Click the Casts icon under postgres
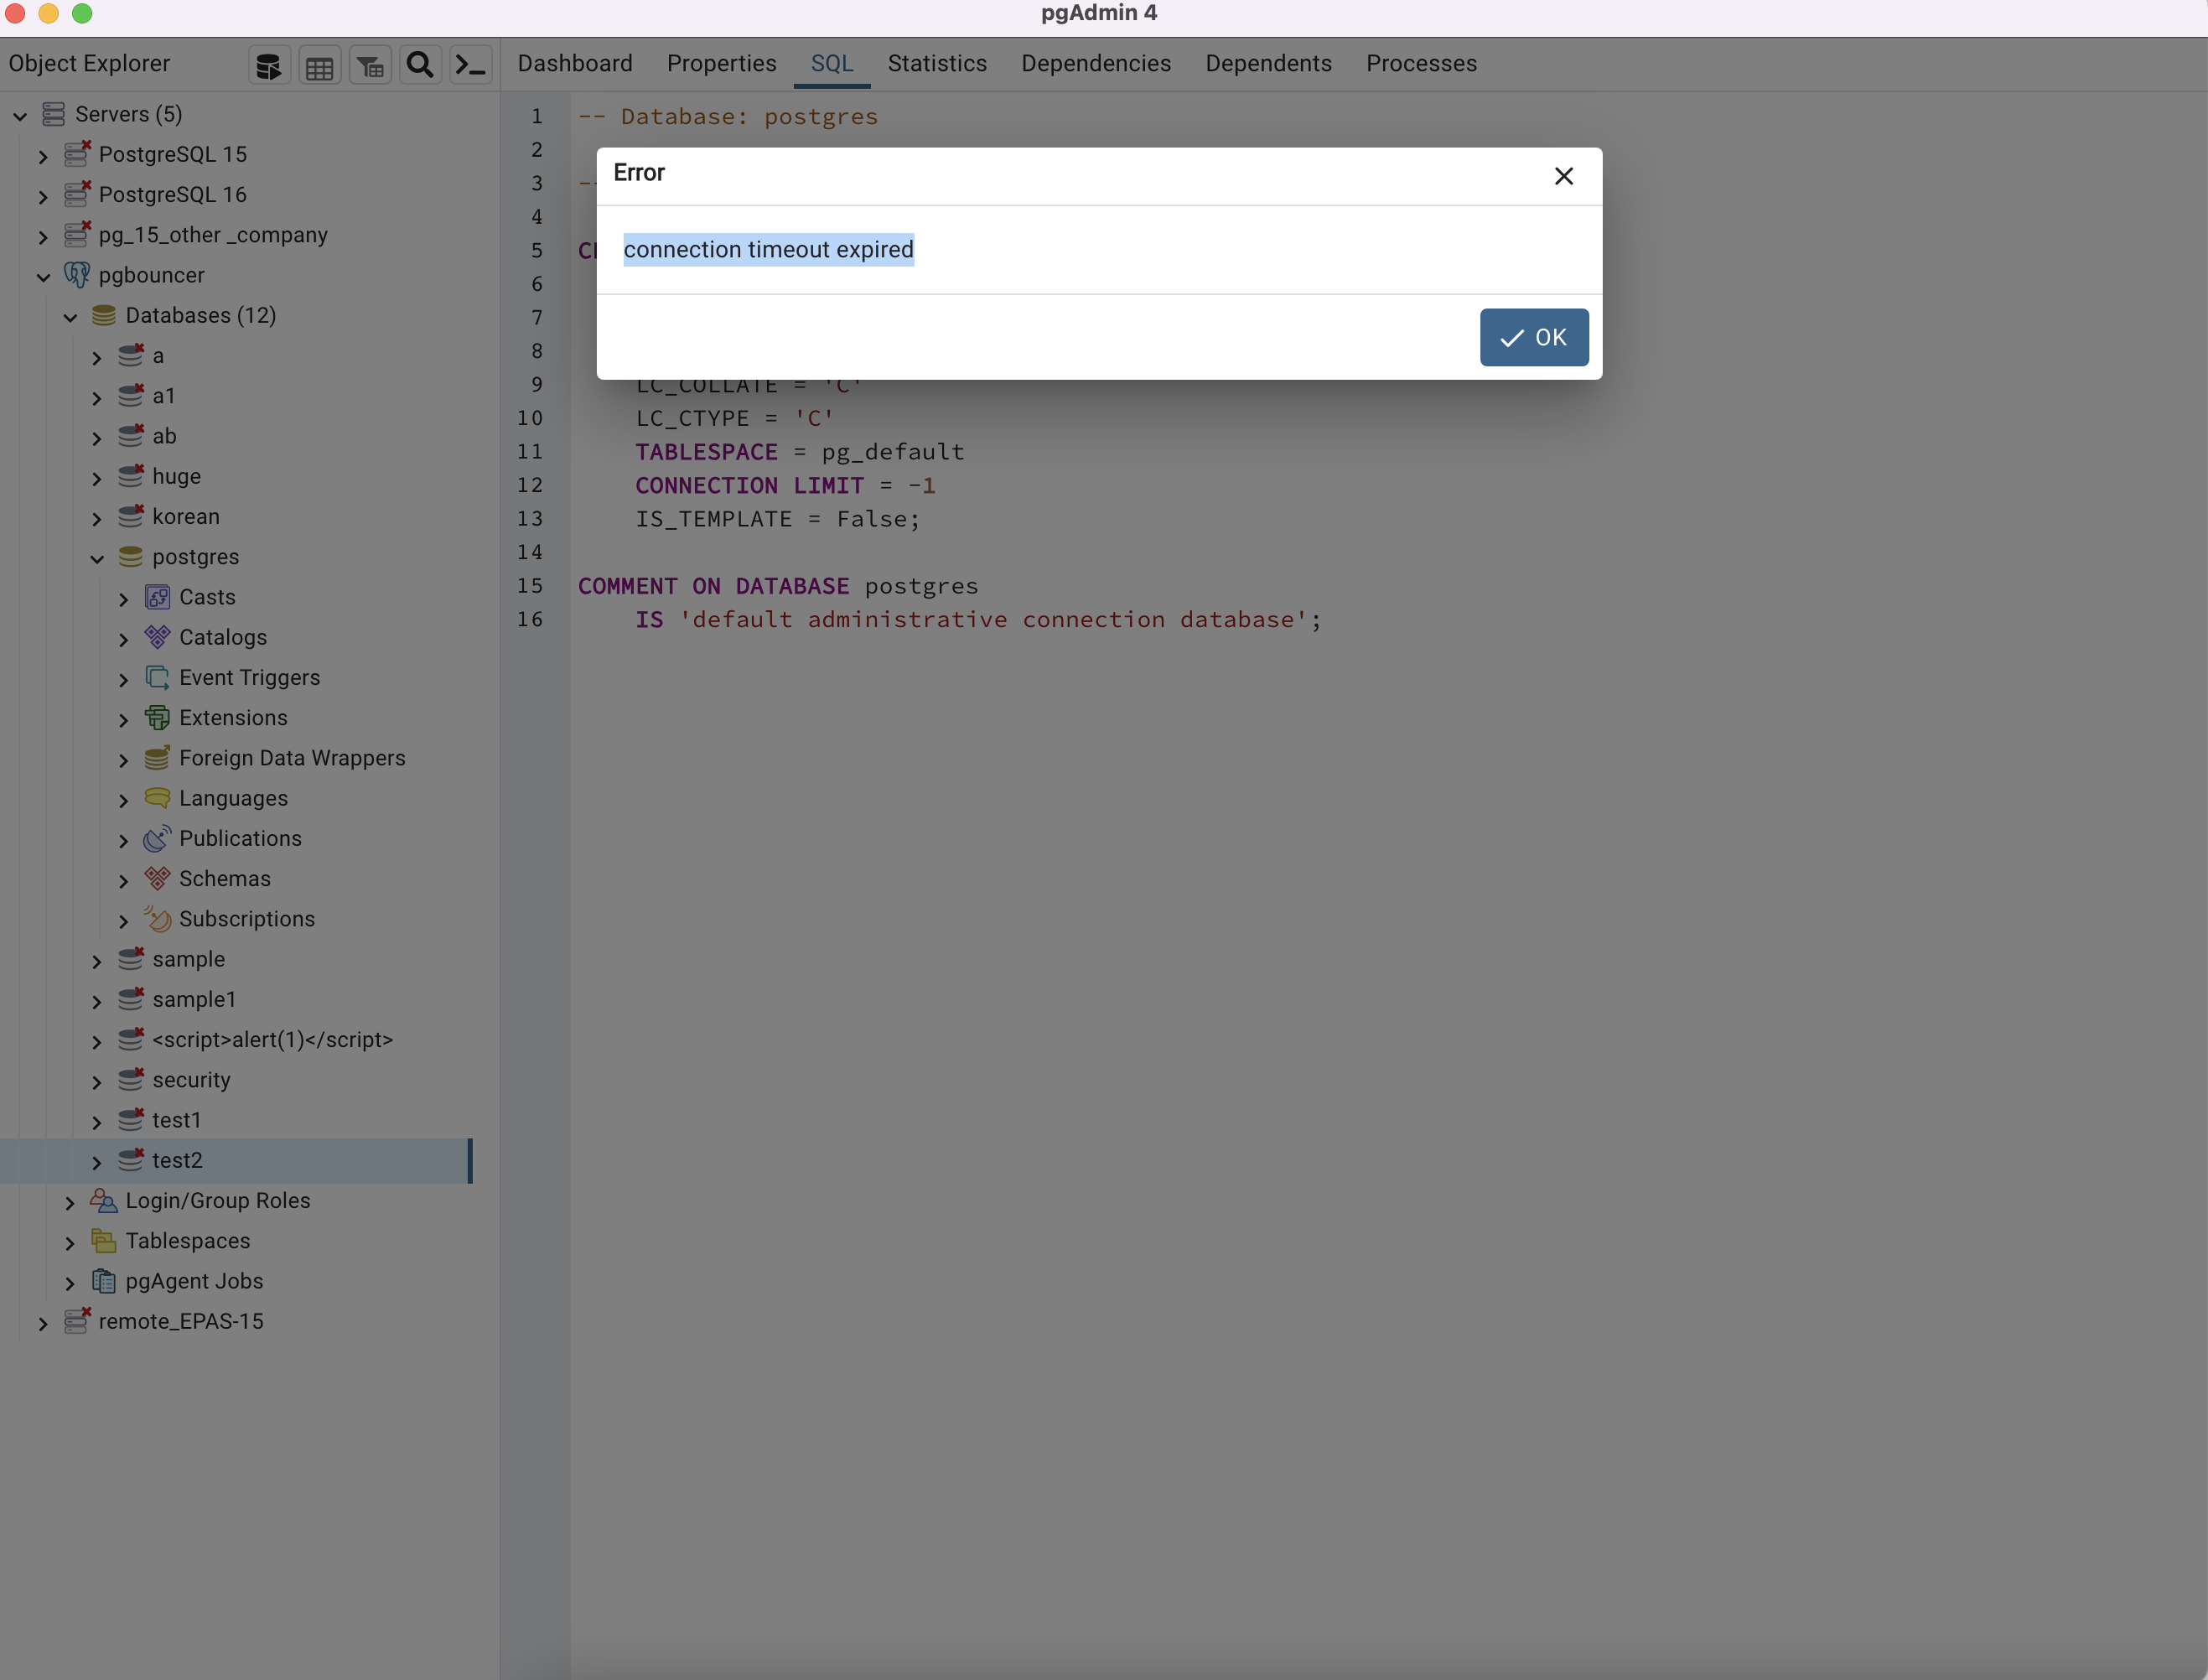This screenshot has width=2208, height=1680. coord(159,596)
